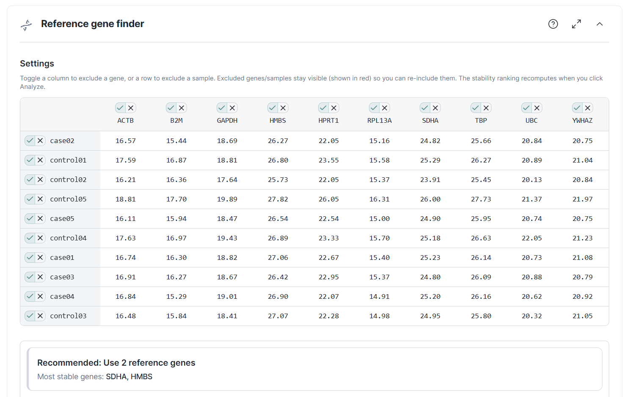Include TBP gene via checkmark

(x=476, y=108)
